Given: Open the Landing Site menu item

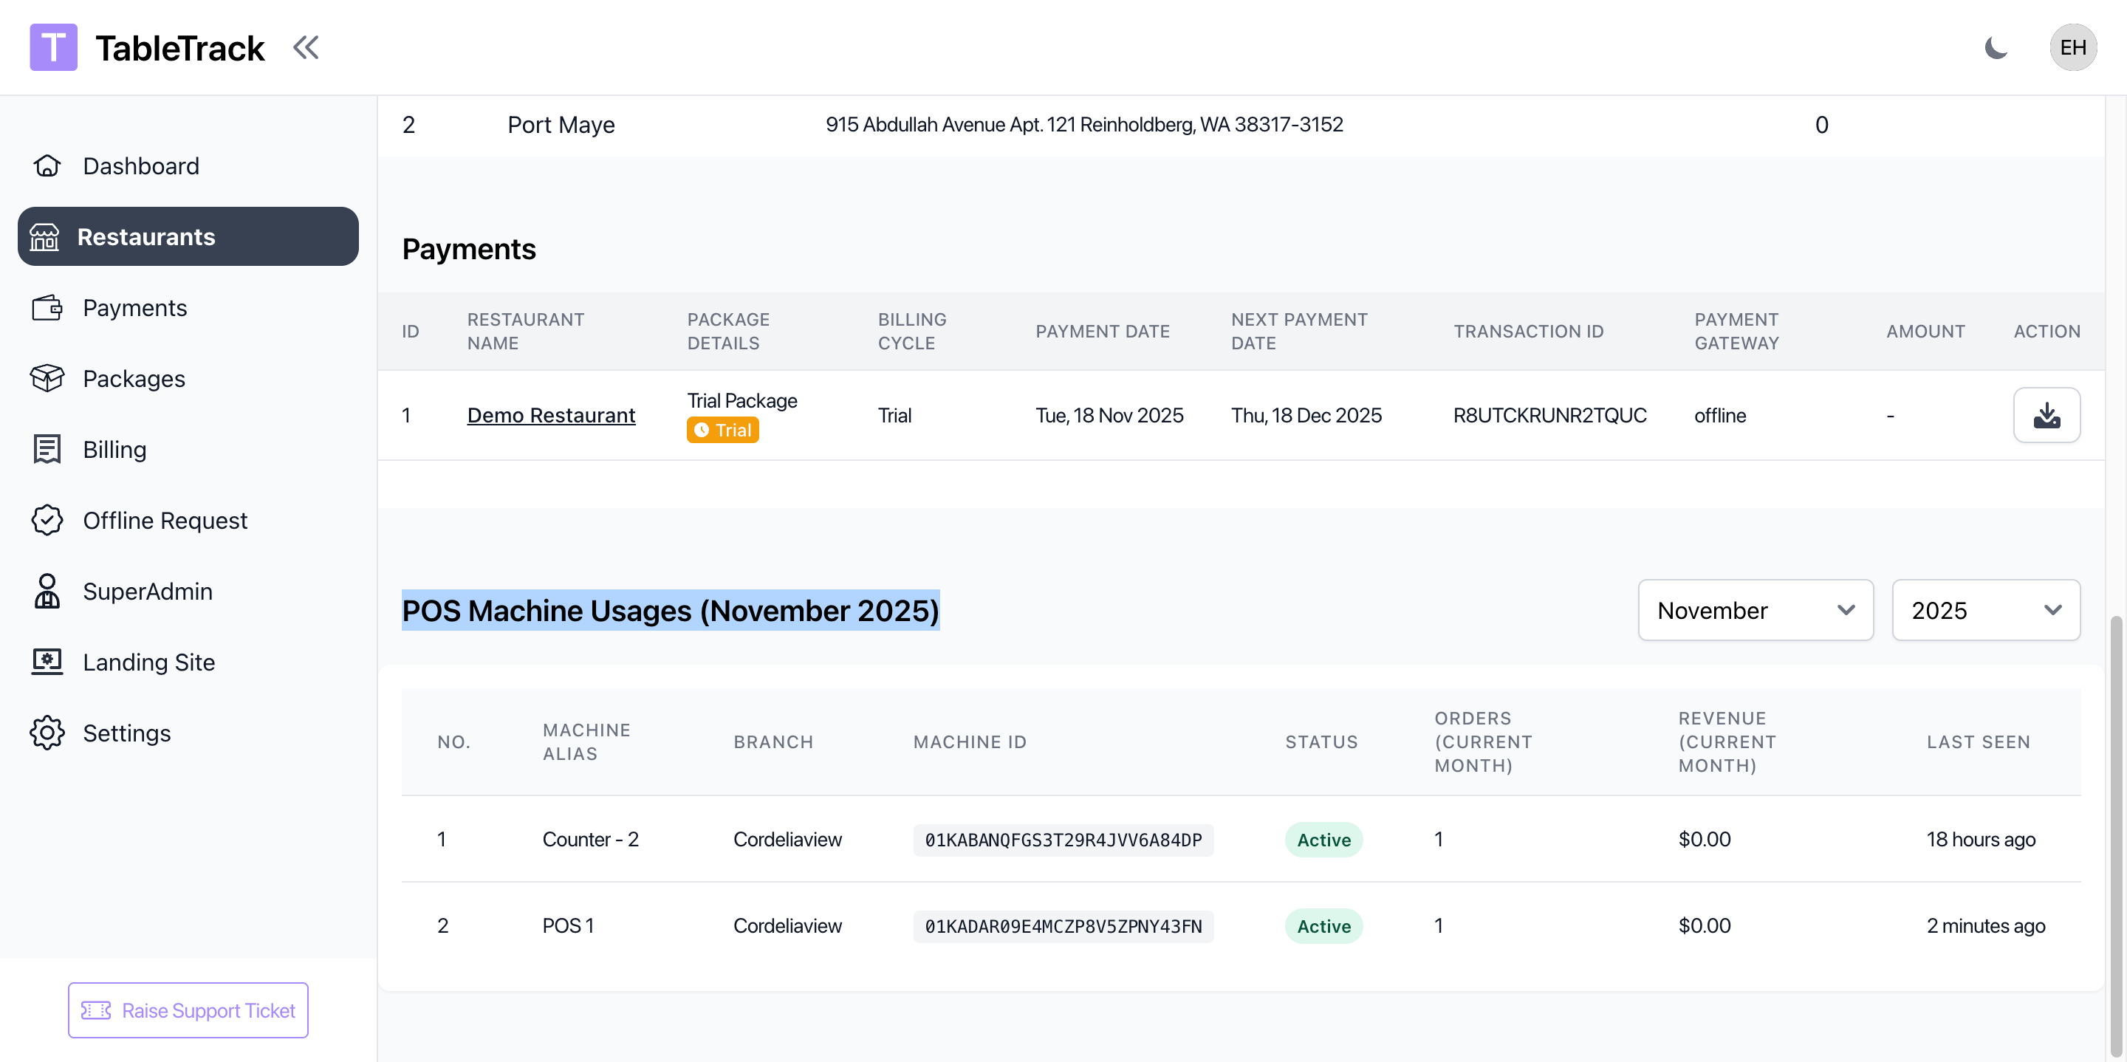Looking at the screenshot, I should pos(148,662).
